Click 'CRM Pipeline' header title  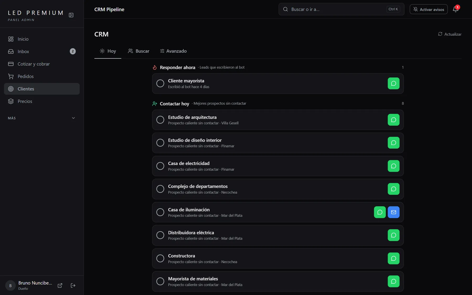109,9
